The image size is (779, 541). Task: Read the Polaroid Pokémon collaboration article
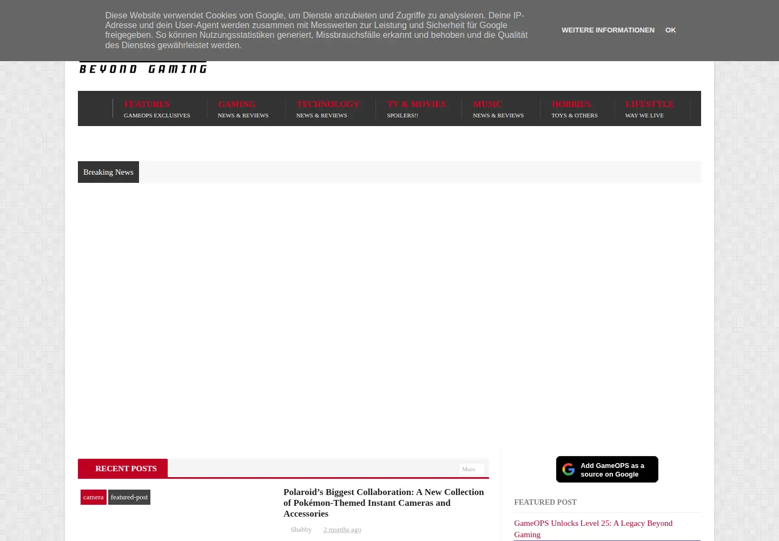point(384,503)
